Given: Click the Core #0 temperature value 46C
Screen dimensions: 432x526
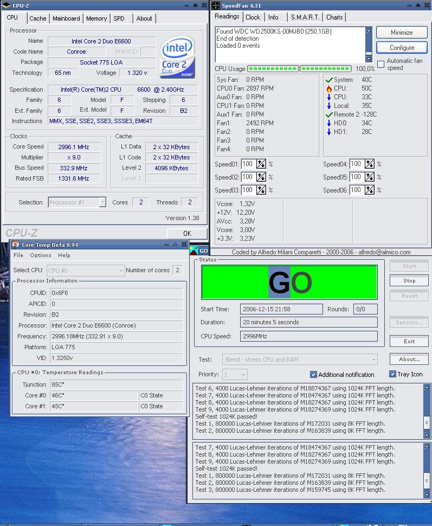Looking at the screenshot, I should coord(94,395).
